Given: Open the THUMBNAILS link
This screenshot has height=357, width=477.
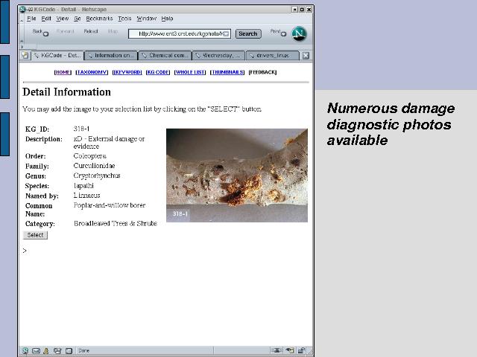Looking at the screenshot, I should [227, 72].
